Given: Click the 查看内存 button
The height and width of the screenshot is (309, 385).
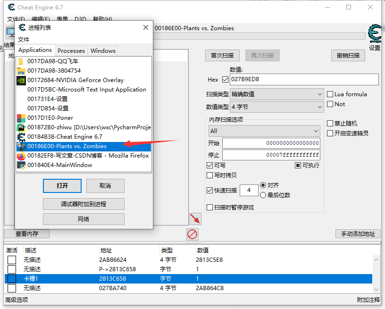Looking at the screenshot, I should pos(27,234).
